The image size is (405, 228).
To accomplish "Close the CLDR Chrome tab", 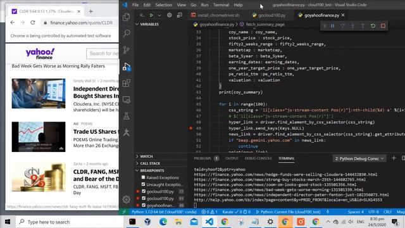I will point(78,11).
